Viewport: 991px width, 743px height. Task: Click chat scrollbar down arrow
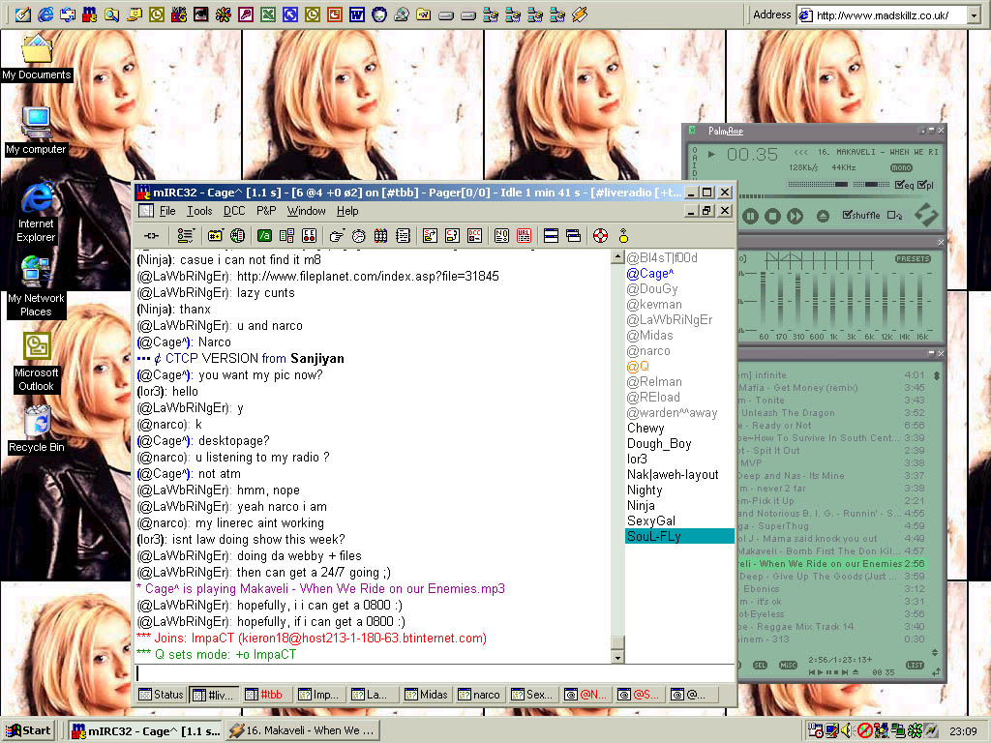pyautogui.click(x=618, y=657)
